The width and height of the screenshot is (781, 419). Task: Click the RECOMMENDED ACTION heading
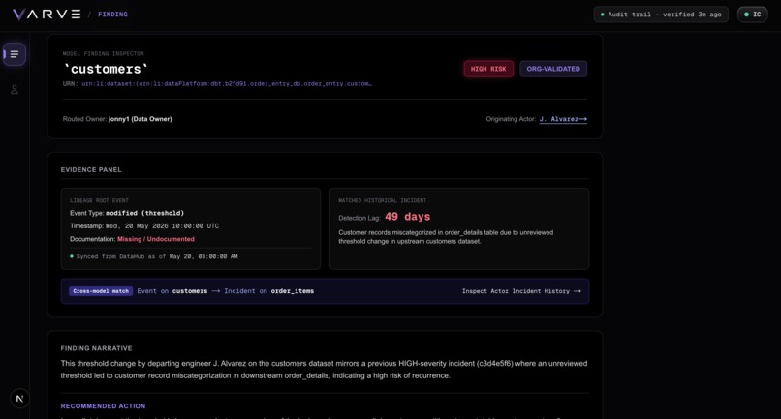[103, 406]
